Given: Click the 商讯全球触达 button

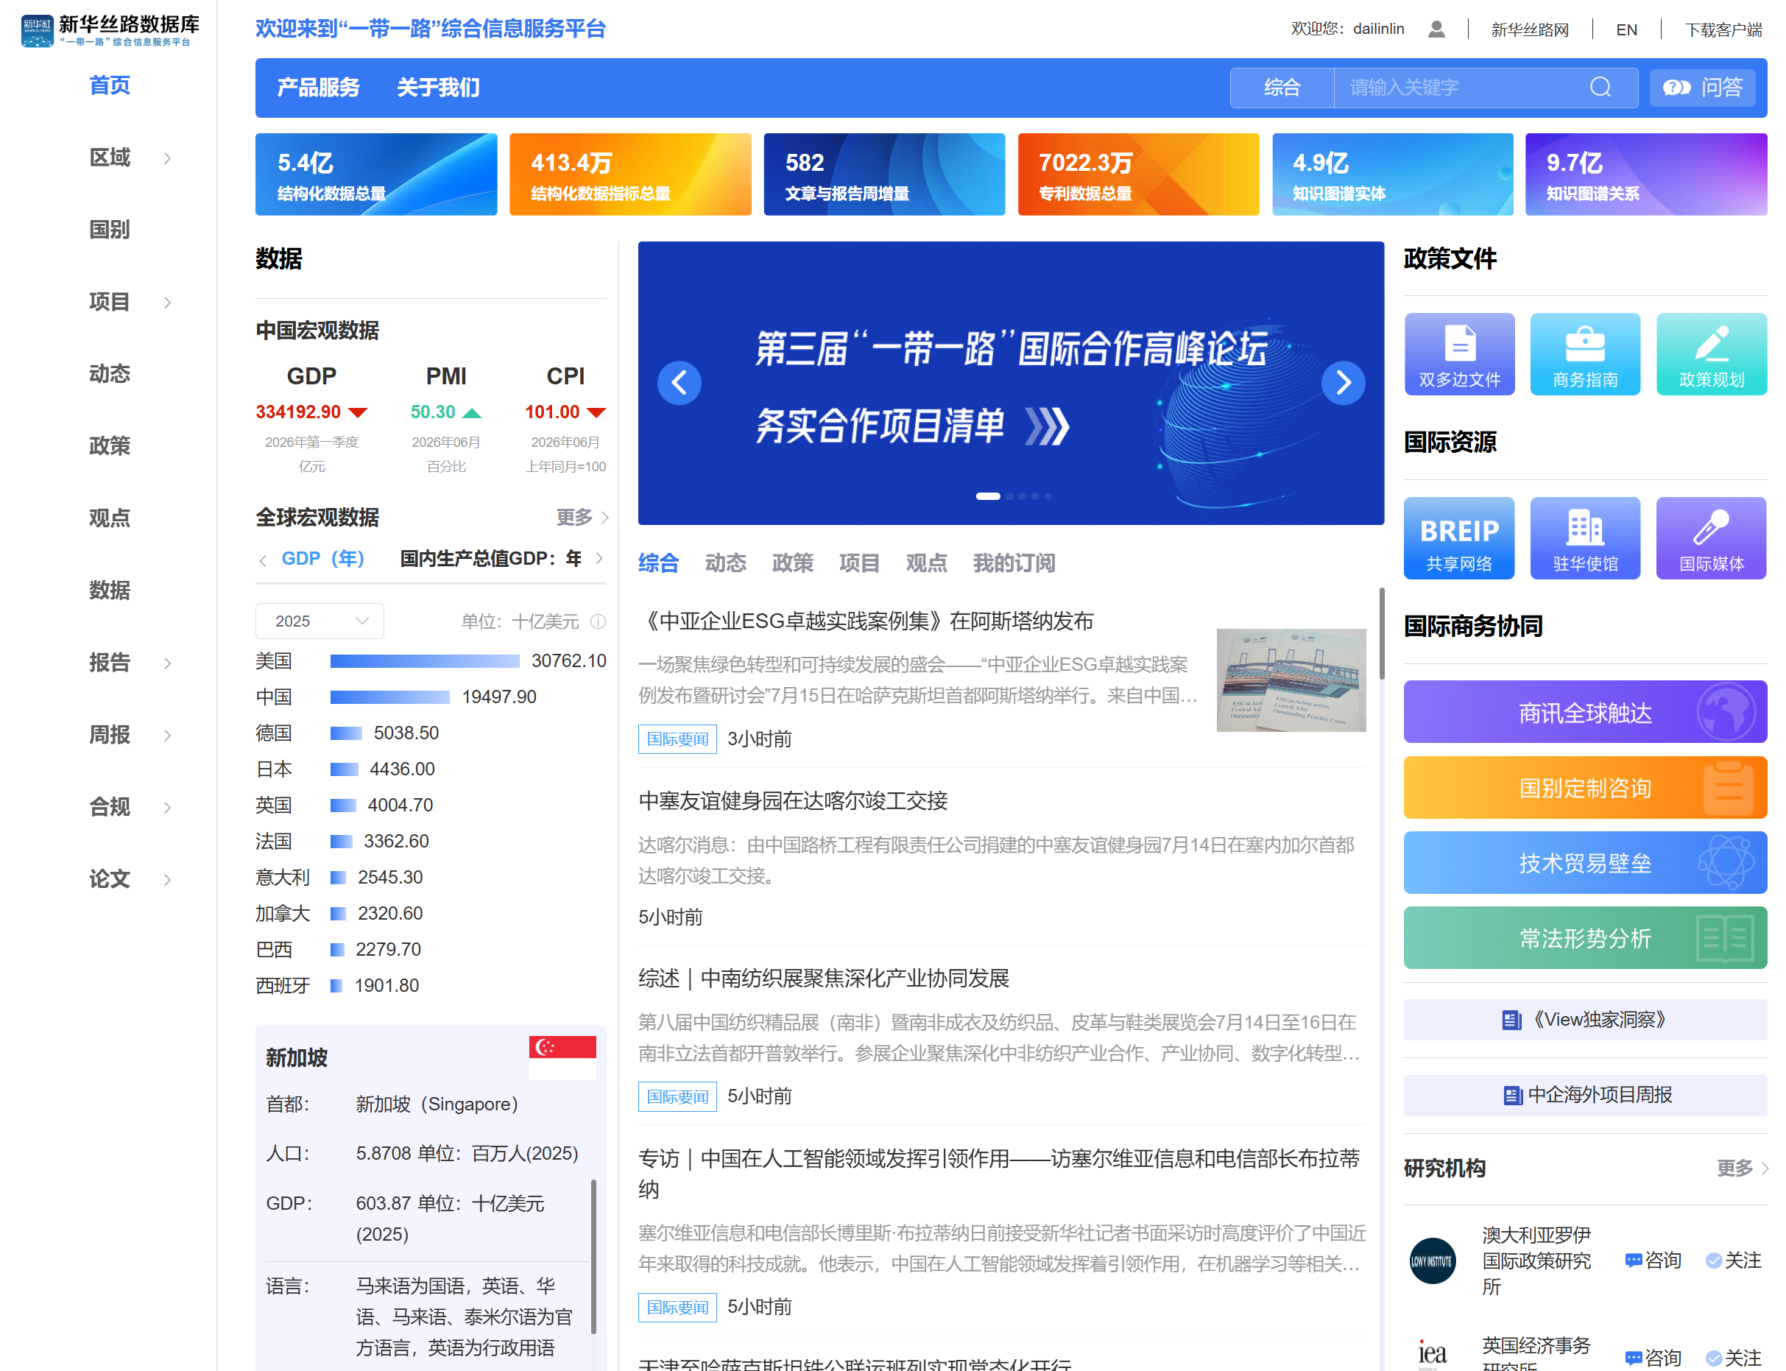Looking at the screenshot, I should pos(1584,713).
